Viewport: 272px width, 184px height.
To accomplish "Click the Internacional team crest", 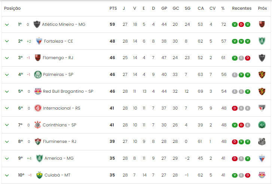I will [x=38, y=108].
